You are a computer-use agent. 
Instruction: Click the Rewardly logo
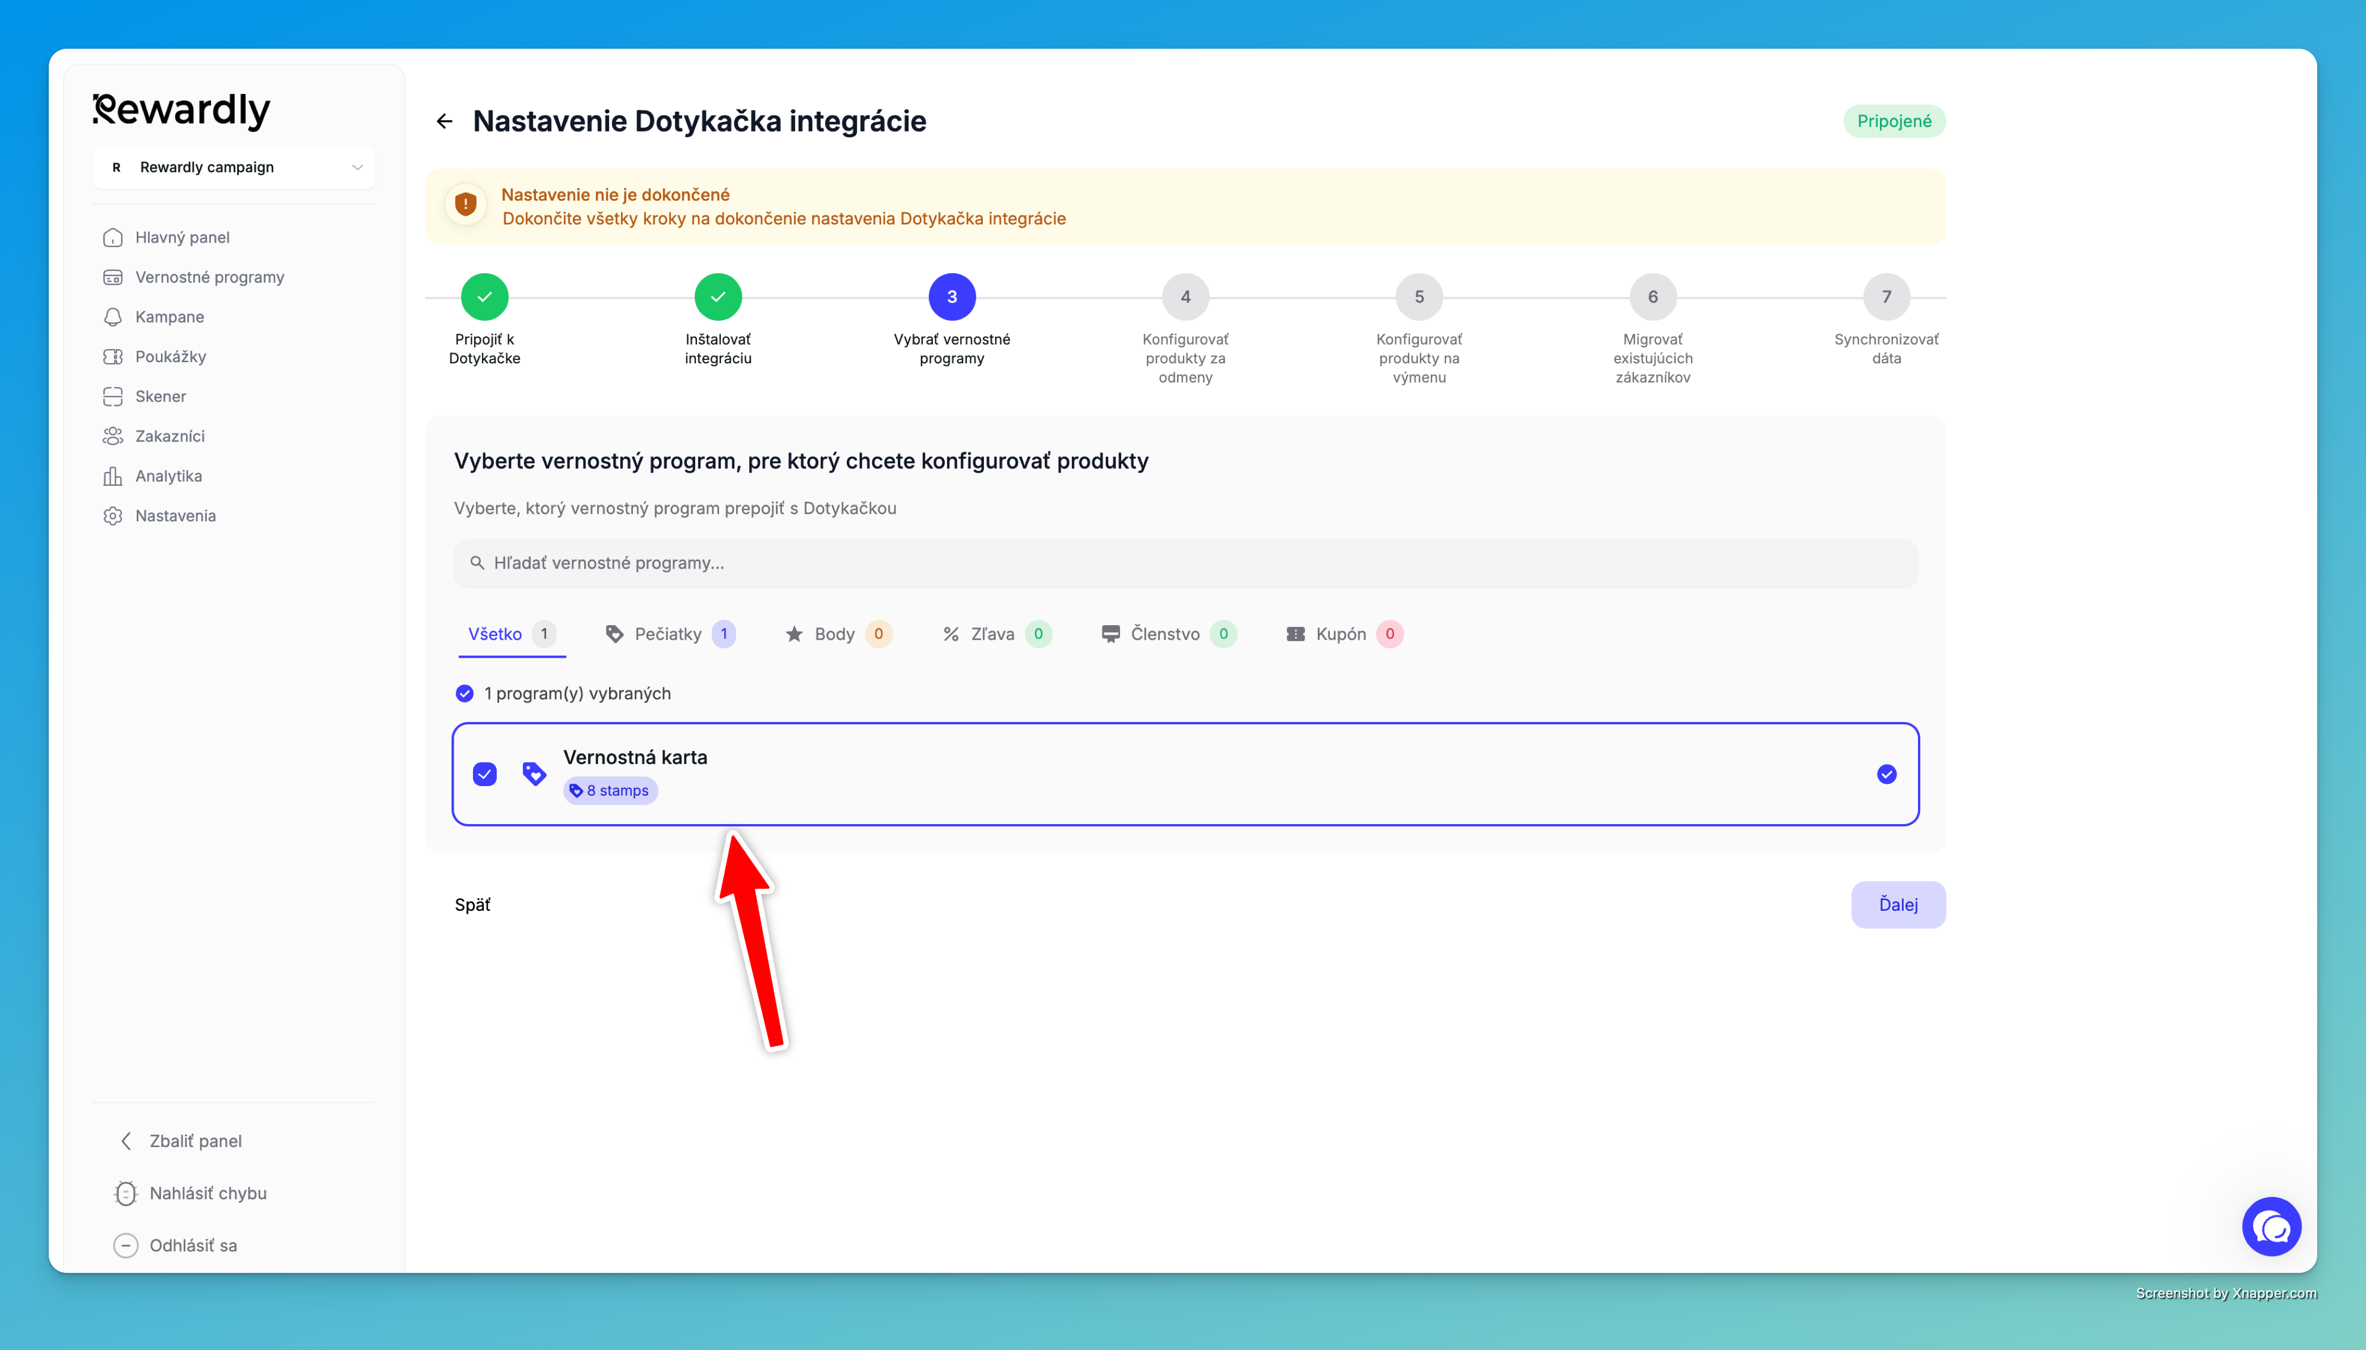tap(182, 111)
